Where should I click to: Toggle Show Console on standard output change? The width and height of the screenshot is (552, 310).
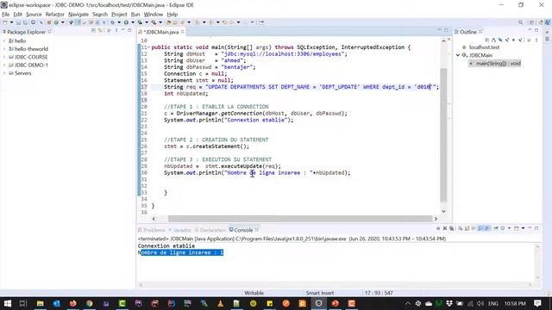click(x=480, y=228)
